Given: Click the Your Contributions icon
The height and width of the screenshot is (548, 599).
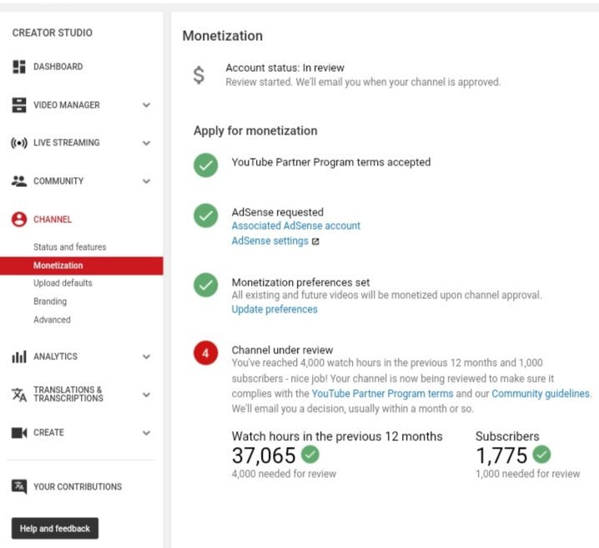Looking at the screenshot, I should [x=19, y=486].
